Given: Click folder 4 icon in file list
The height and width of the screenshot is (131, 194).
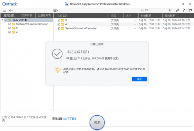Looking at the screenshot, I should [x=63, y=24].
